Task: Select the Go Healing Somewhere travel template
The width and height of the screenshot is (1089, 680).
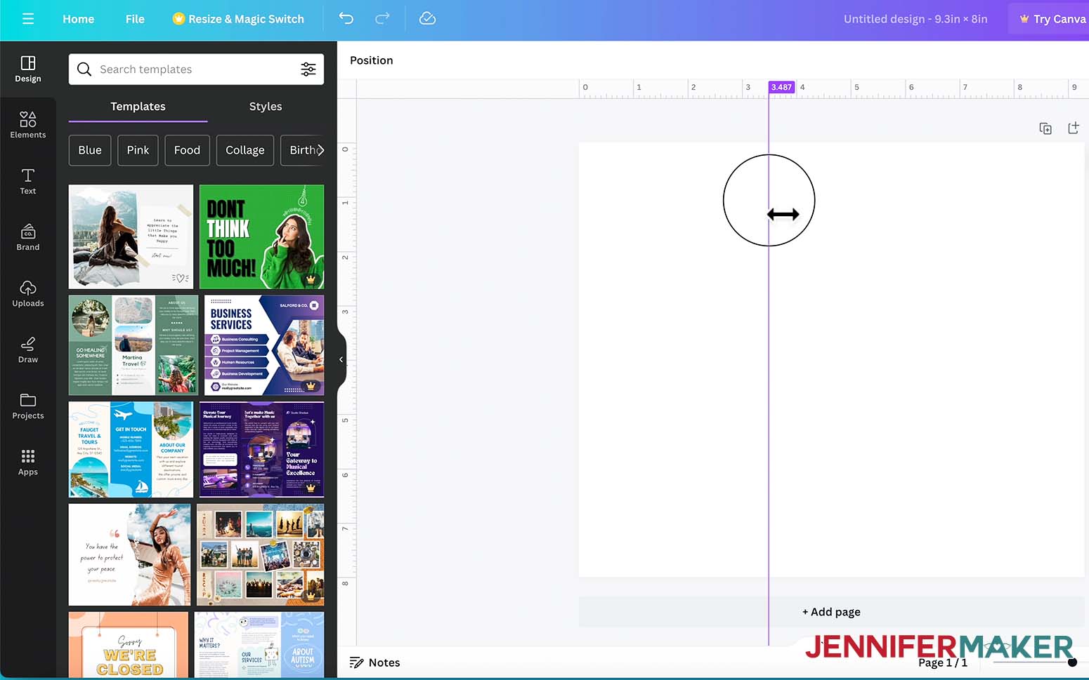Action: (133, 345)
